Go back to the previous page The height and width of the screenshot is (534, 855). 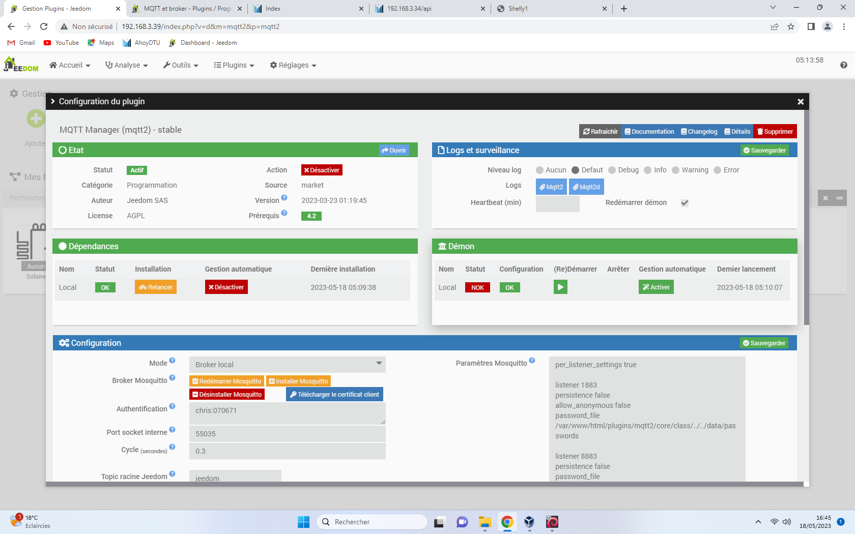tap(11, 26)
